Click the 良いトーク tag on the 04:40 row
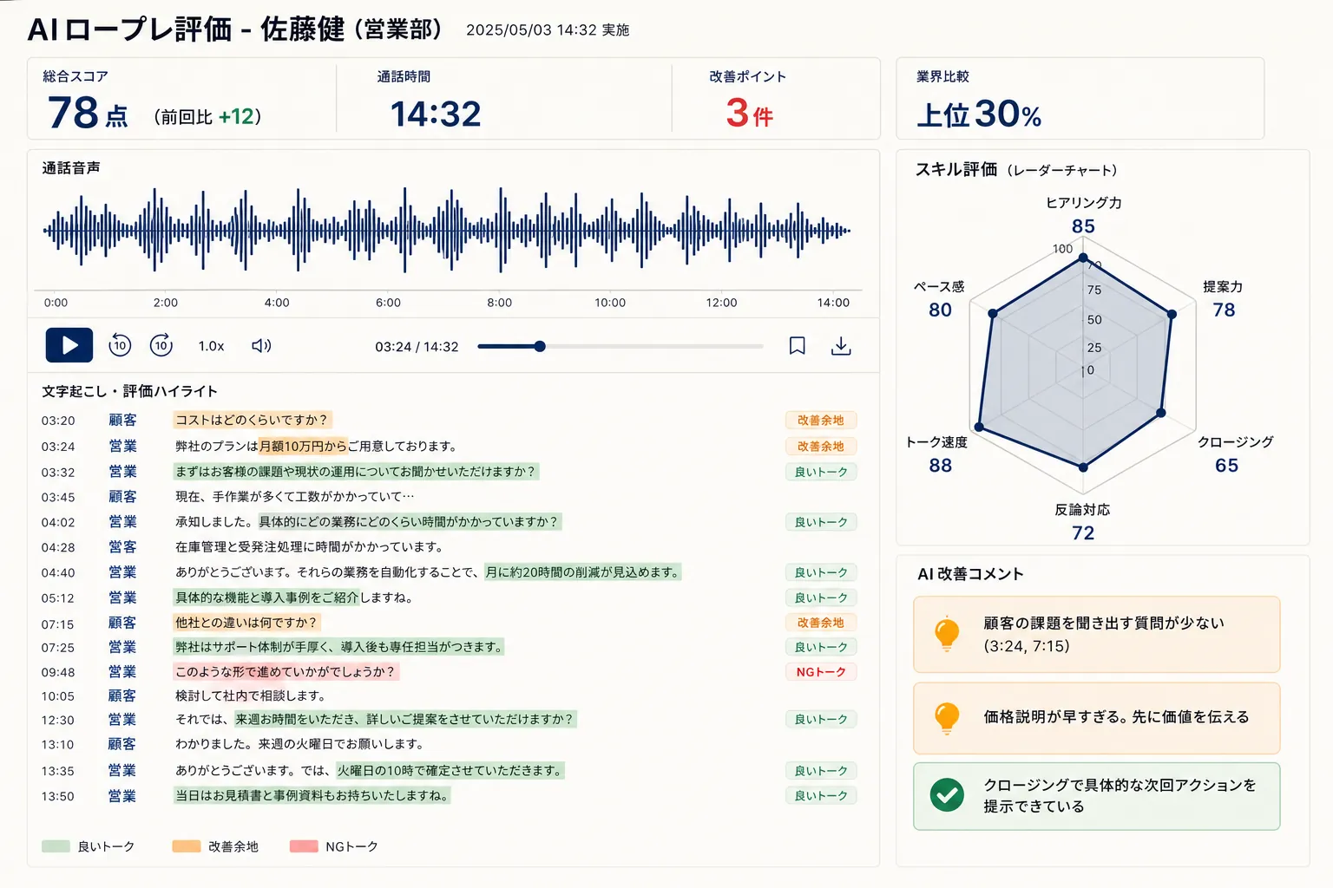1333x888 pixels. 821,572
